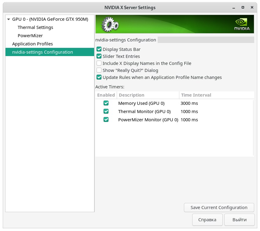Enable Show "Really Quit?" Dialog
Image resolution: width=260 pixels, height=231 pixels.
99,70
